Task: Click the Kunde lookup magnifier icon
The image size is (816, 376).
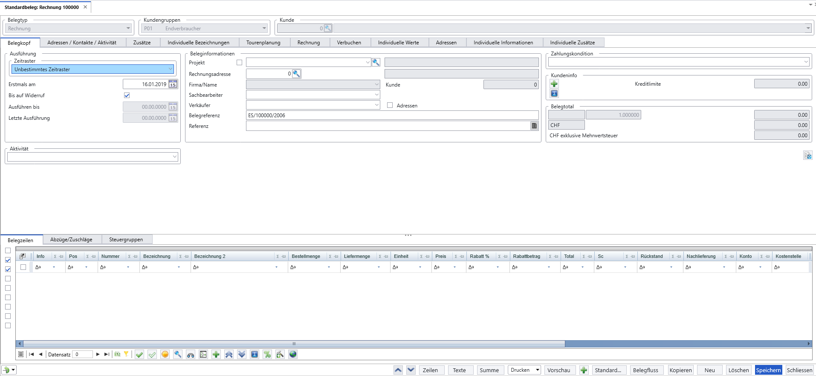Action: [x=328, y=28]
